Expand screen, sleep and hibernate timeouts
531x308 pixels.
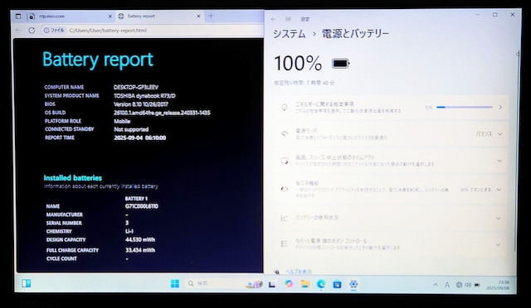(x=499, y=161)
